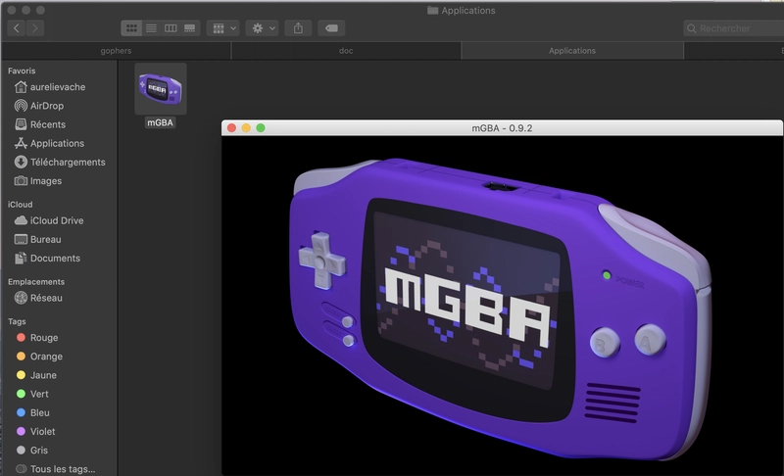
Task: Minimize the mGBA window
Action: [246, 128]
